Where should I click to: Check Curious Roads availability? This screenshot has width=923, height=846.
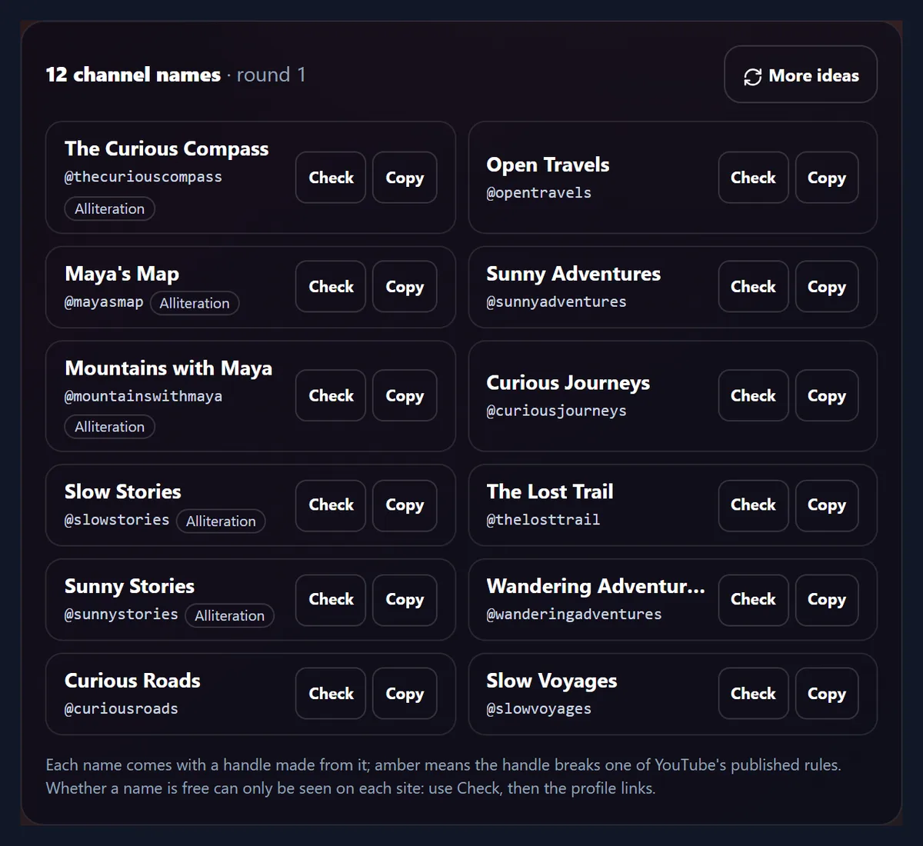pos(331,694)
